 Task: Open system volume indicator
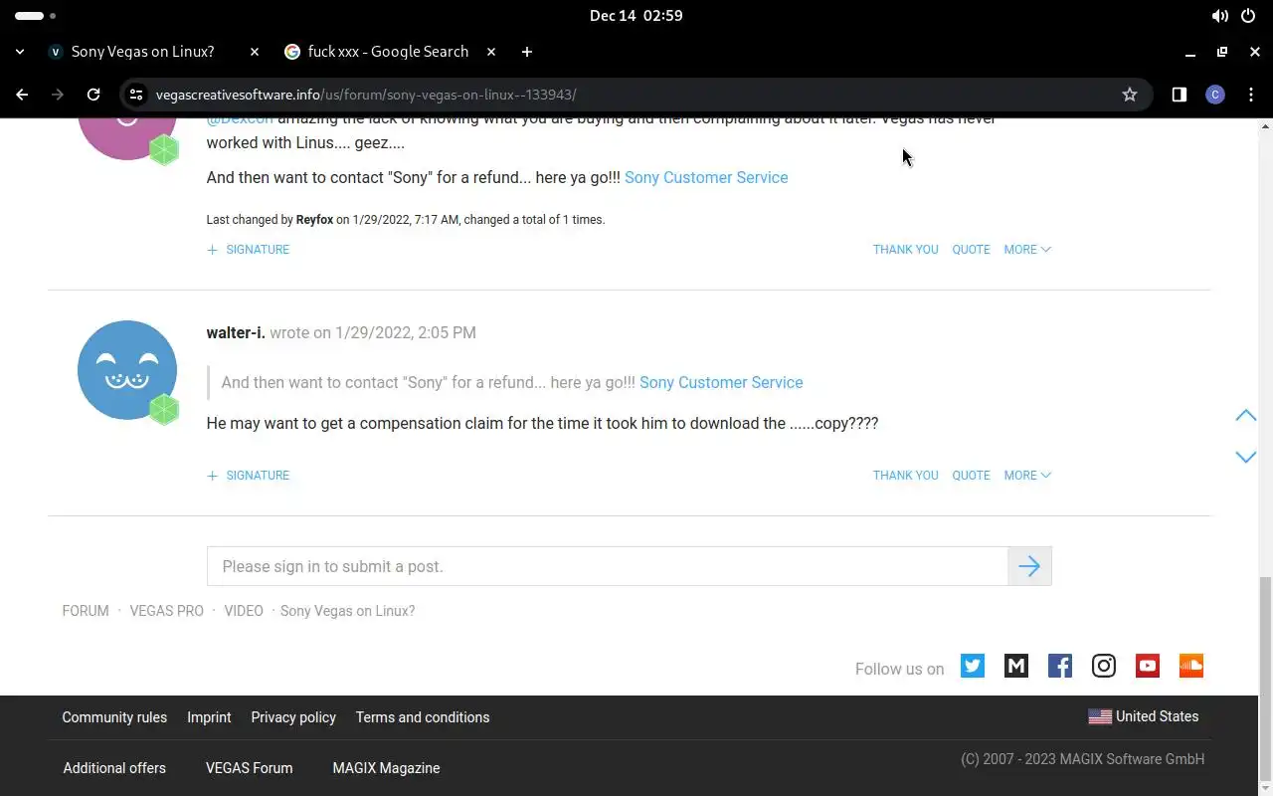coord(1219,16)
